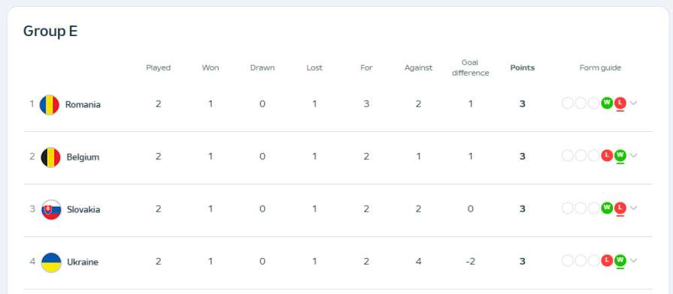
Task: Expand Romania's form guide chevron
Action: coord(633,103)
